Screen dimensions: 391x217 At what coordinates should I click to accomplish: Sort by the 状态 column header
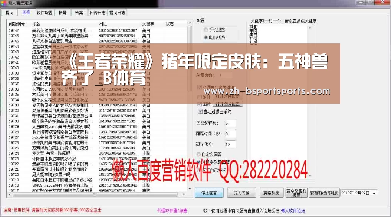[x=170, y=24]
